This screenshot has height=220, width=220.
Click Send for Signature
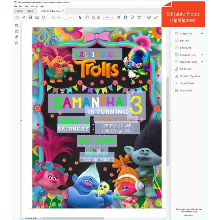pyautogui.click(x=190, y=76)
